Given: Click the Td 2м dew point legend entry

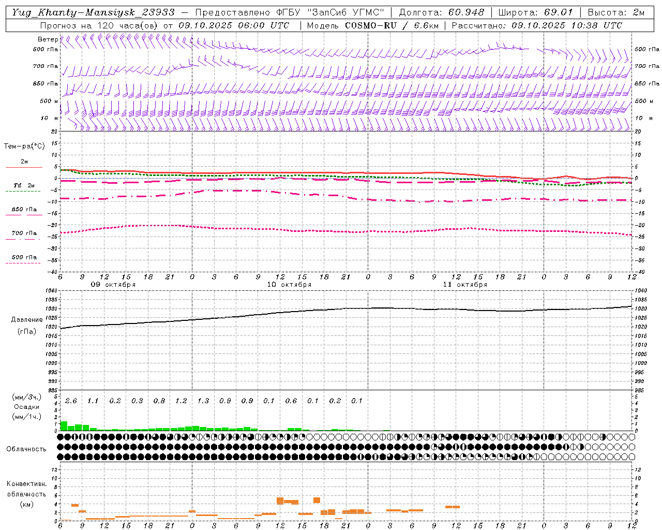Looking at the screenshot, I should (24, 185).
